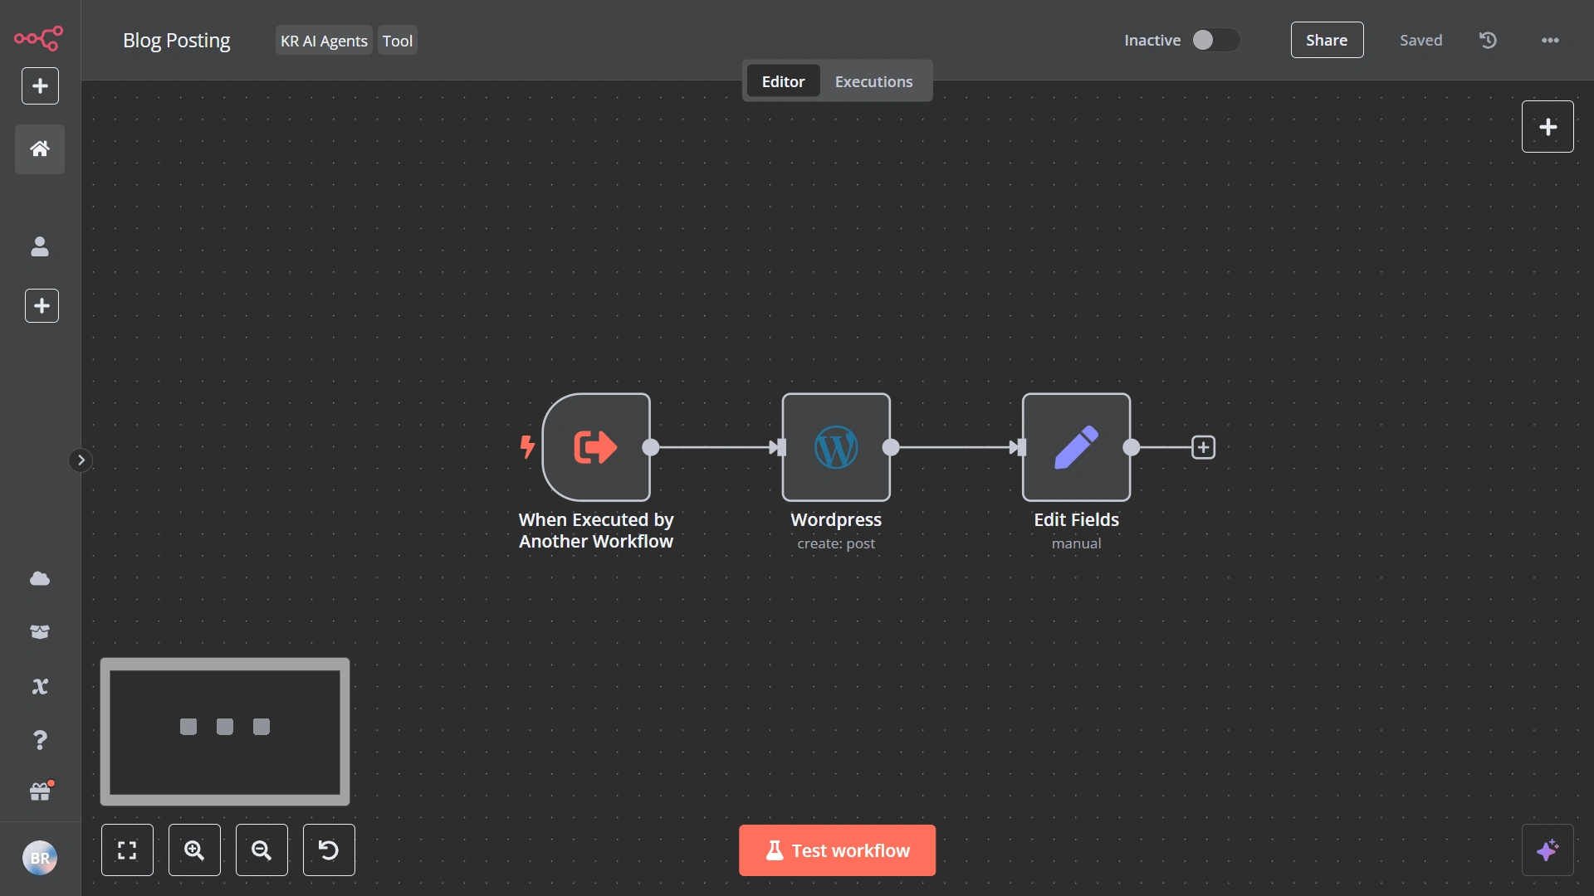Select the Editor tab
Image resolution: width=1594 pixels, height=896 pixels.
783,80
